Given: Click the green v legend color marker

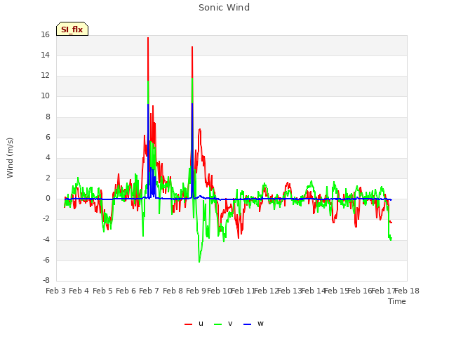Looking at the screenshot, I should point(217,324).
